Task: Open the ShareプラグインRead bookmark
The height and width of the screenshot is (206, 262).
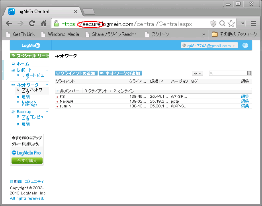Action: (x=111, y=34)
